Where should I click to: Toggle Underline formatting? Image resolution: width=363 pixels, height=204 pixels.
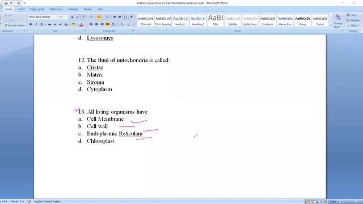(41, 24)
